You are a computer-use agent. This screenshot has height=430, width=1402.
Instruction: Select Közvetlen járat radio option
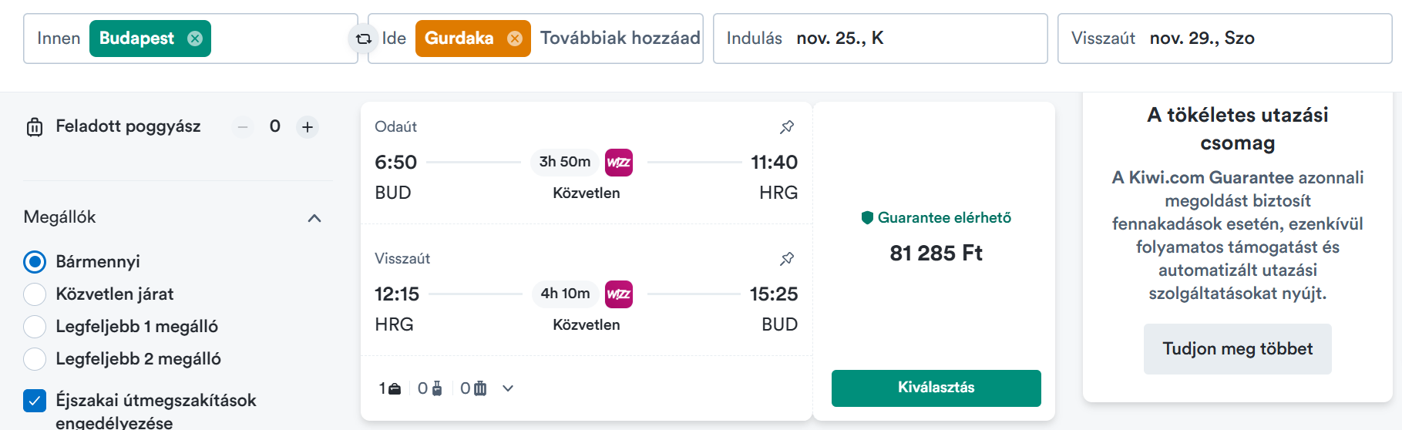pyautogui.click(x=35, y=294)
